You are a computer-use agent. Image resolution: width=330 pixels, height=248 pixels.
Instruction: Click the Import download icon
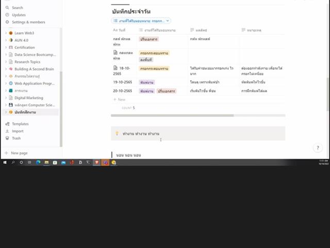tap(7, 131)
